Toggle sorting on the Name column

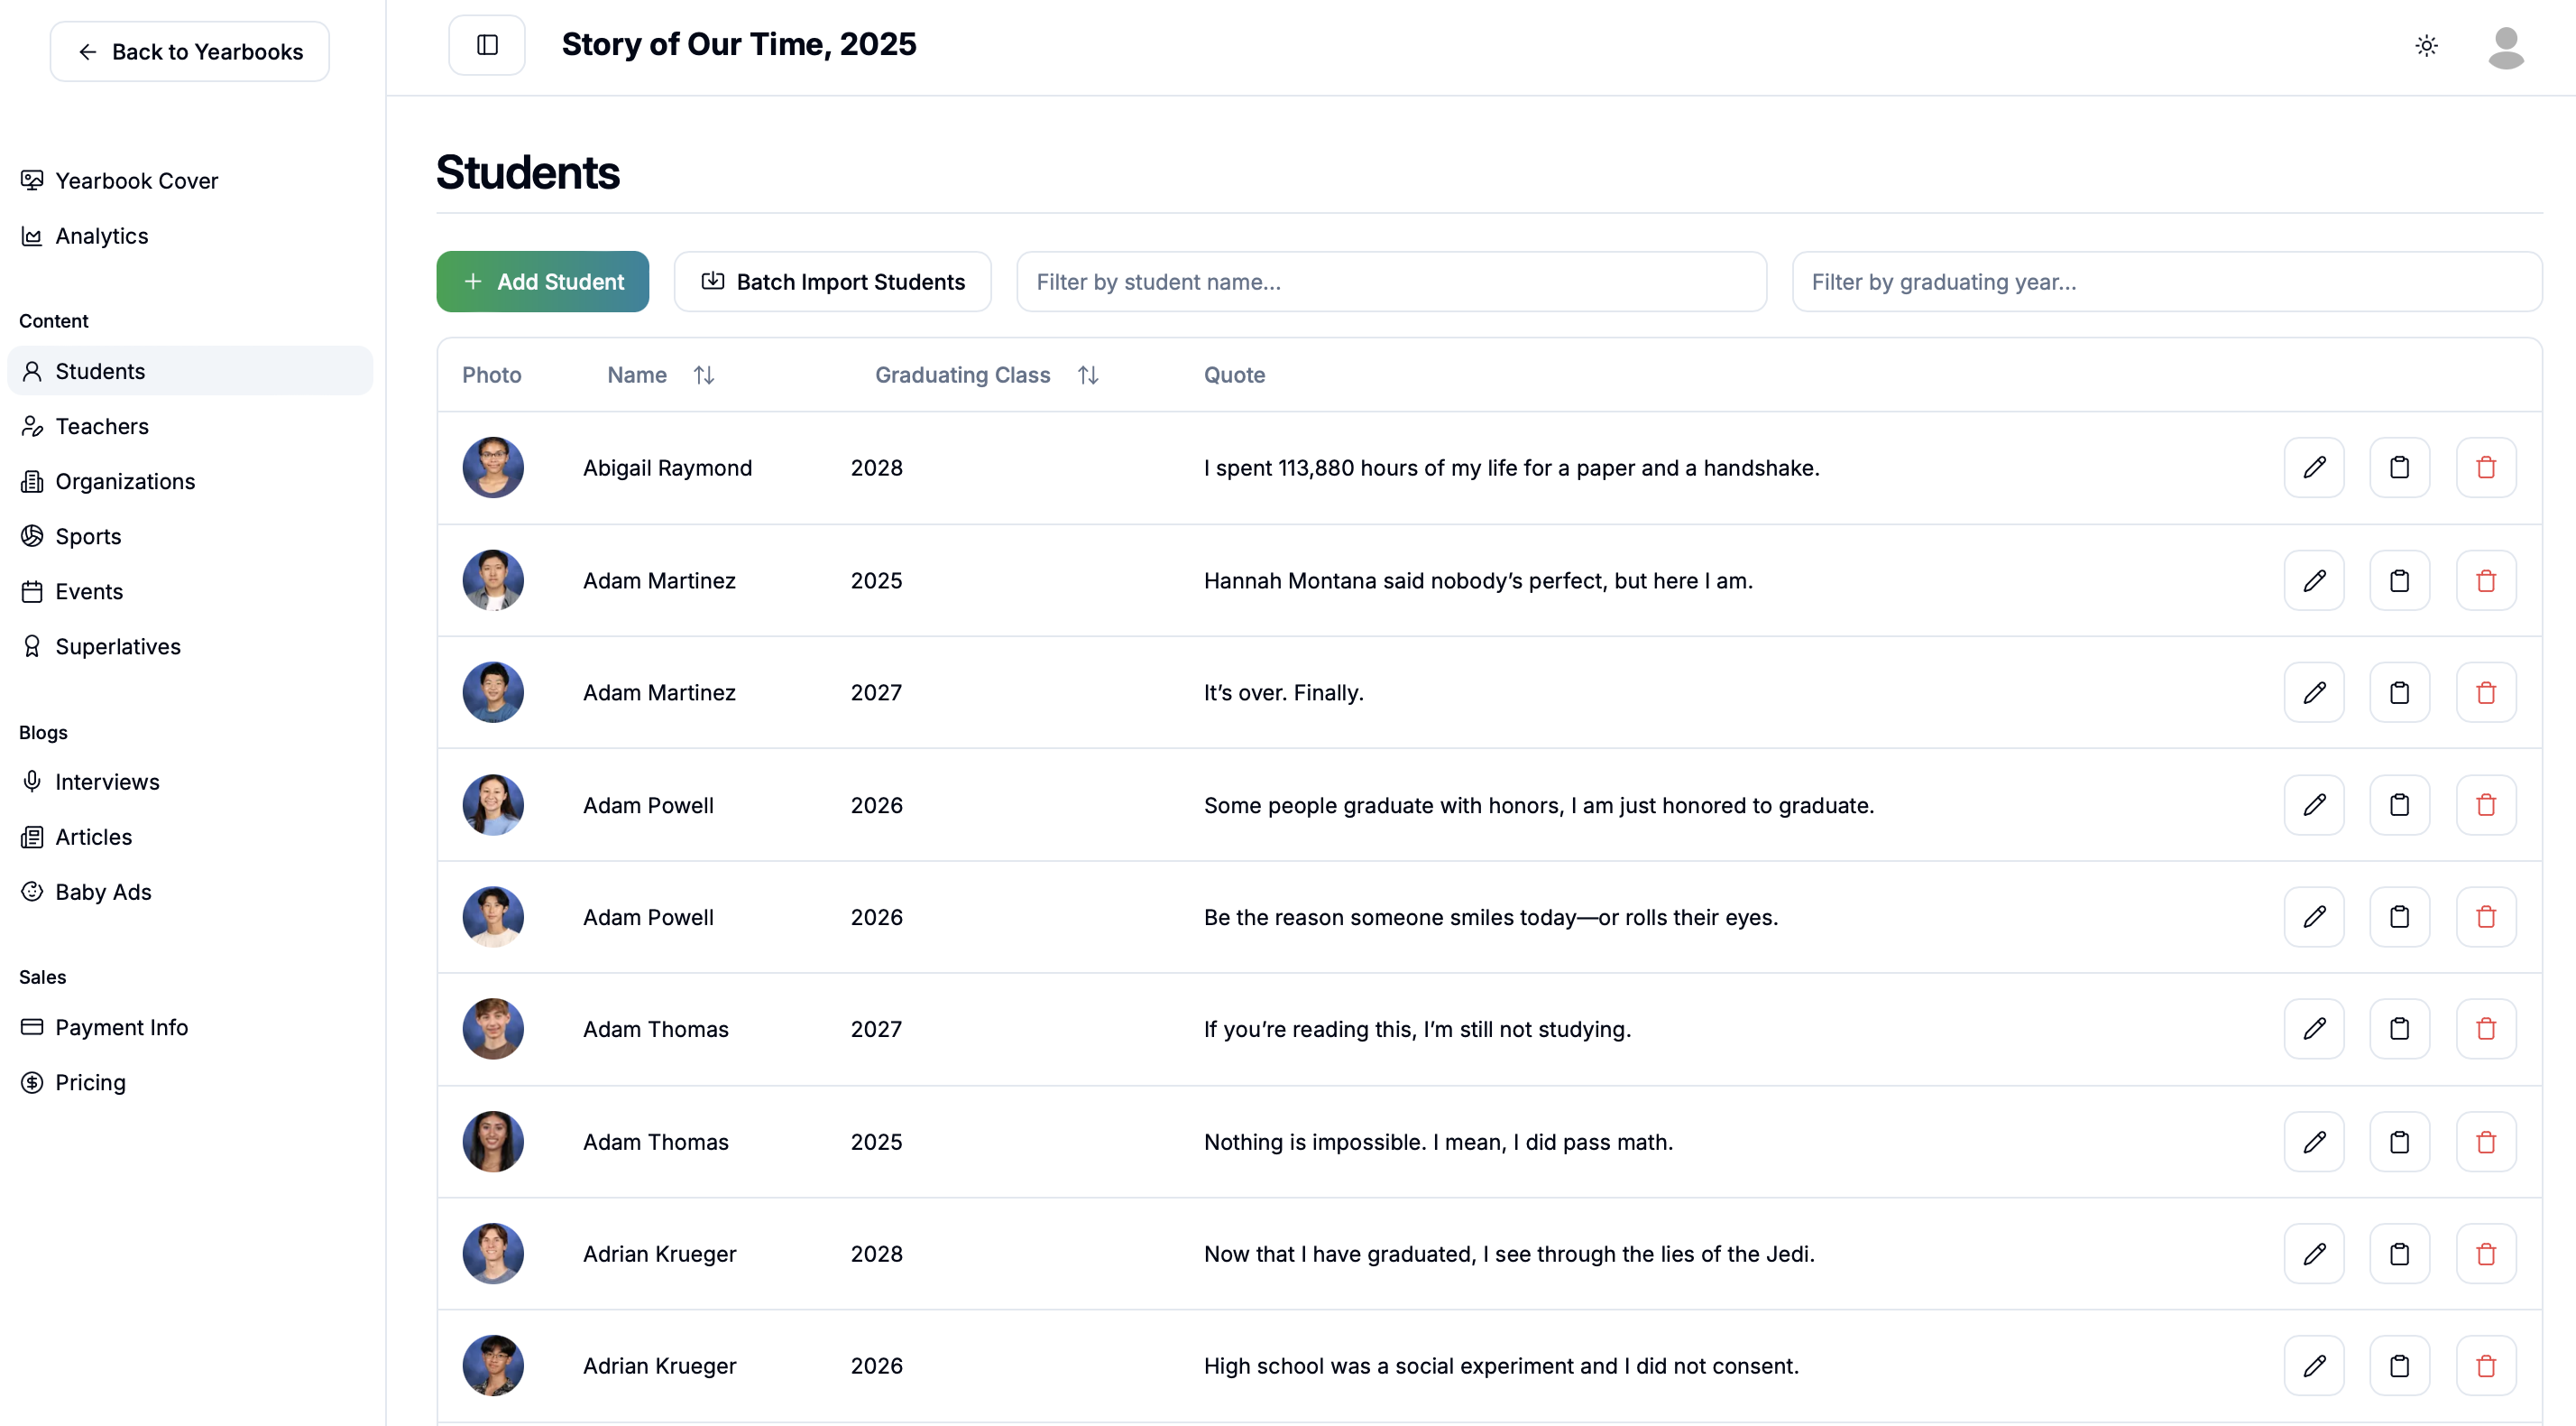click(703, 375)
